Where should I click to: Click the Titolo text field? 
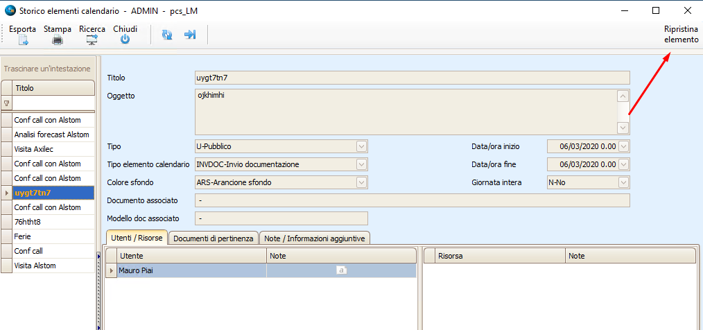click(412, 78)
